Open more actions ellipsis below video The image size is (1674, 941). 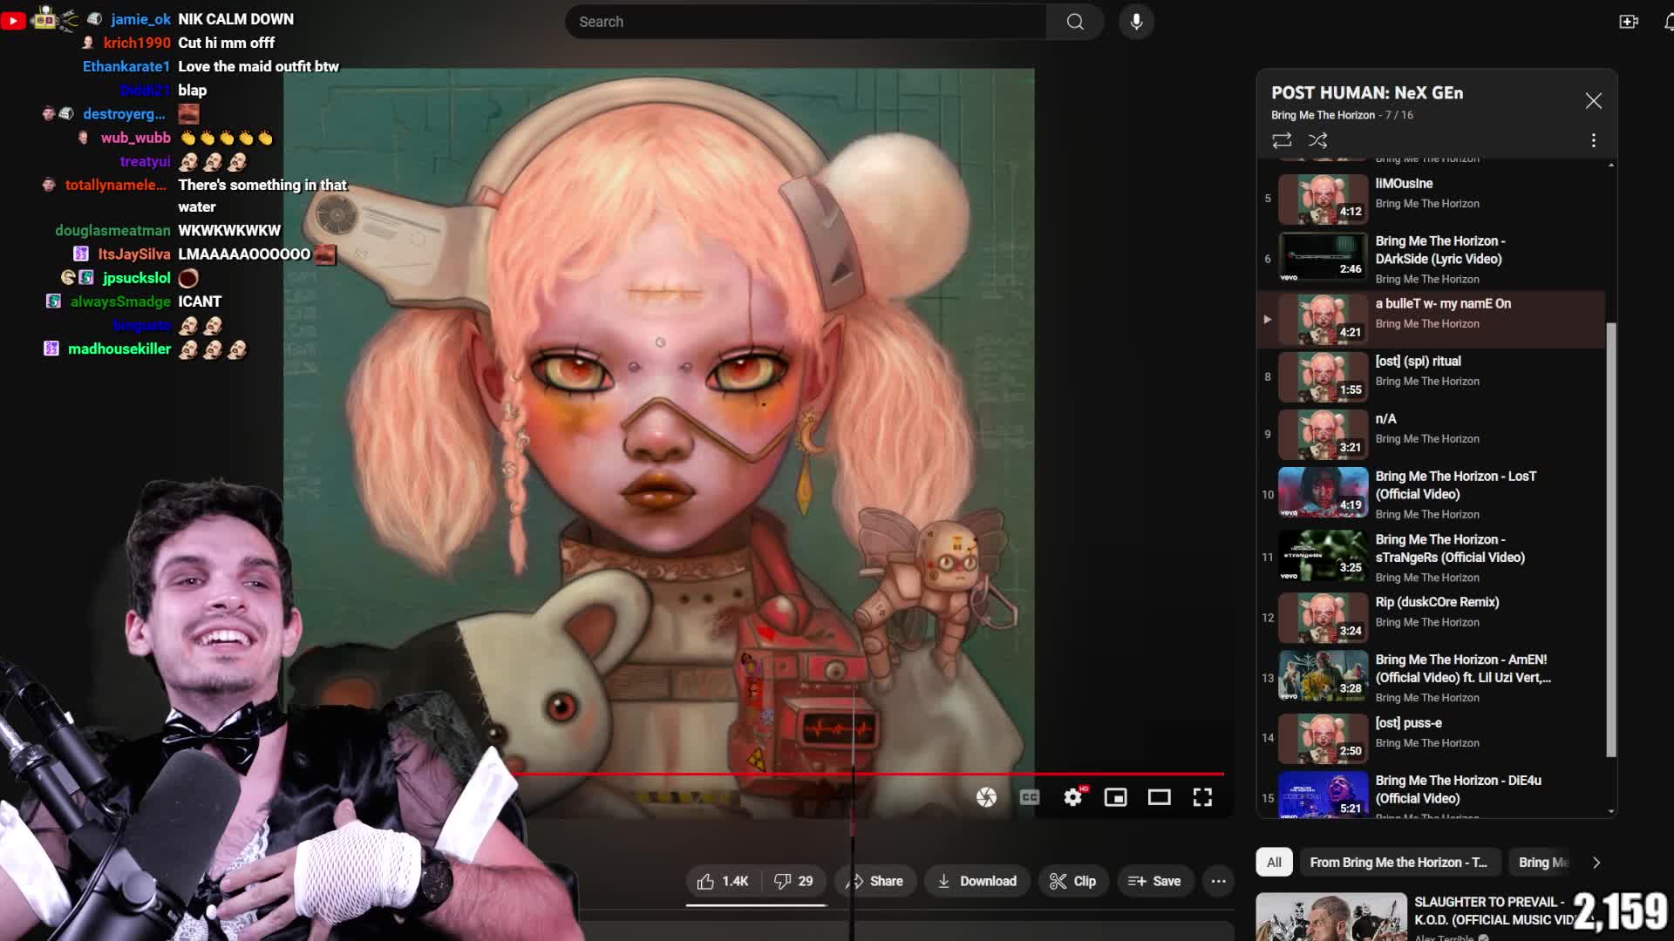(x=1218, y=881)
